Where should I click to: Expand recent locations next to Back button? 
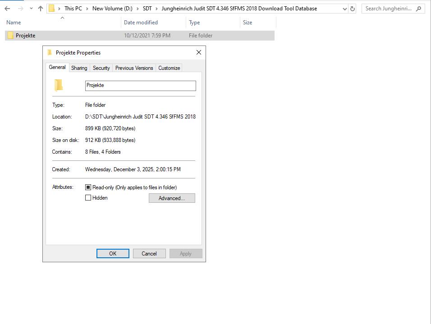(30, 8)
